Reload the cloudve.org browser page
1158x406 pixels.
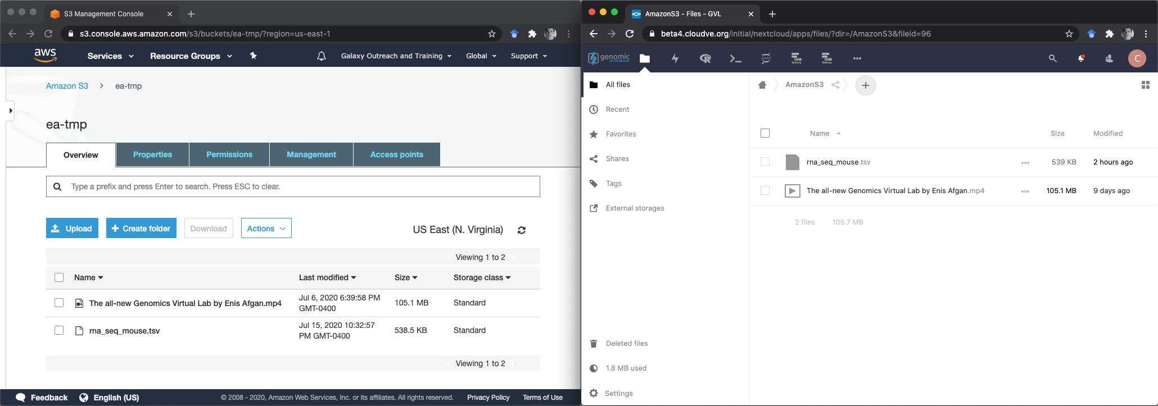pos(630,34)
